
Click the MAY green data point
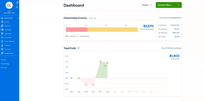coord(100,62)
